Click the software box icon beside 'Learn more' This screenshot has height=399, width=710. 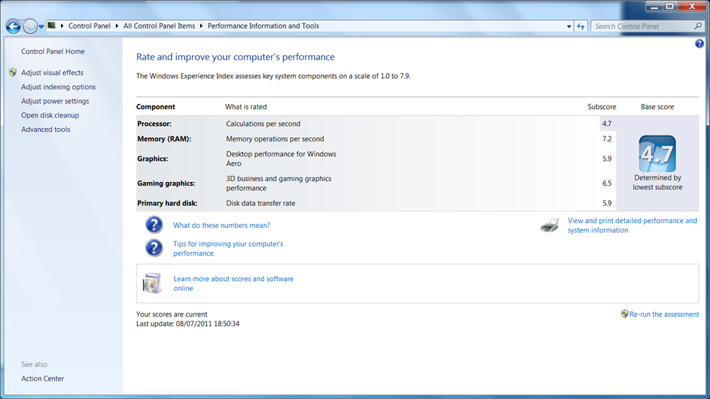(153, 283)
